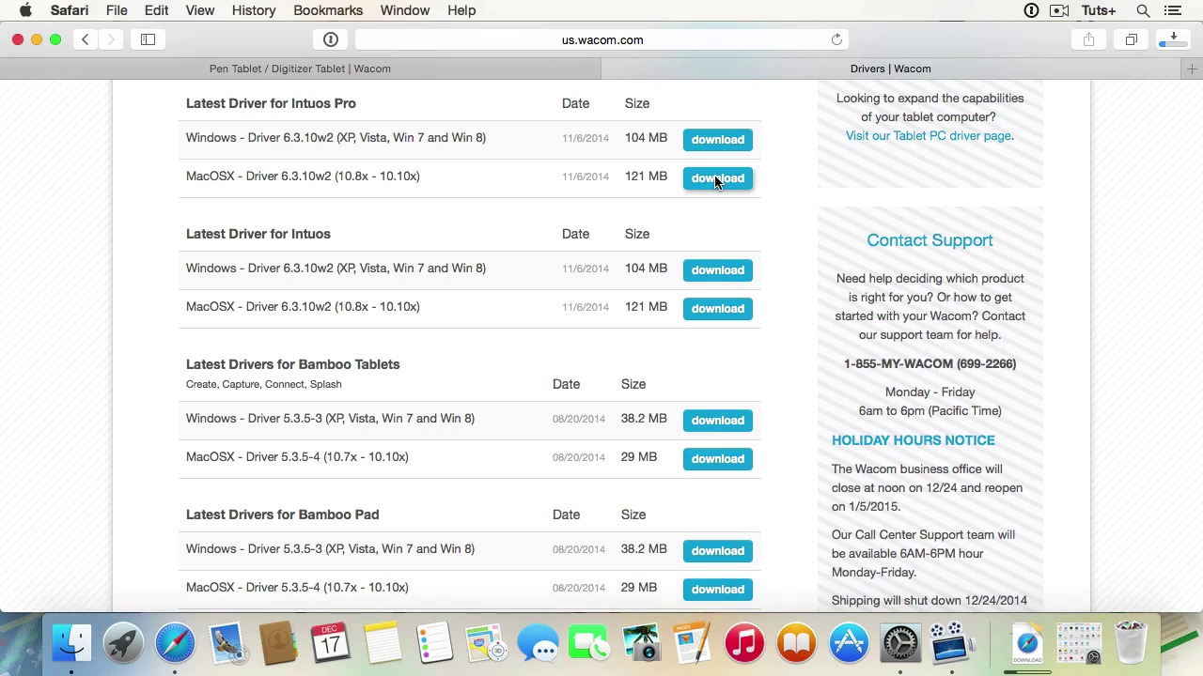Click the Contact Support heading
Viewport: 1203px width, 676px height.
coord(930,240)
